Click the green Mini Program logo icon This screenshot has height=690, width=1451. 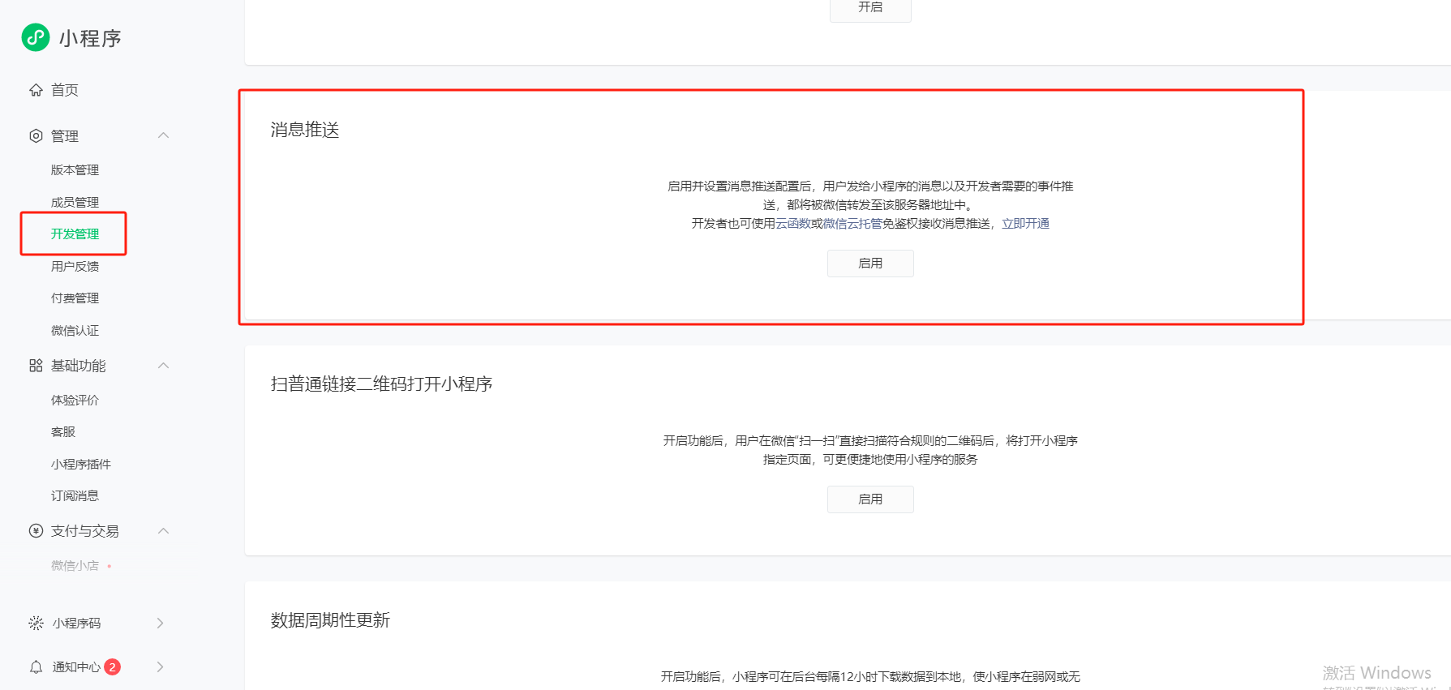coord(36,37)
